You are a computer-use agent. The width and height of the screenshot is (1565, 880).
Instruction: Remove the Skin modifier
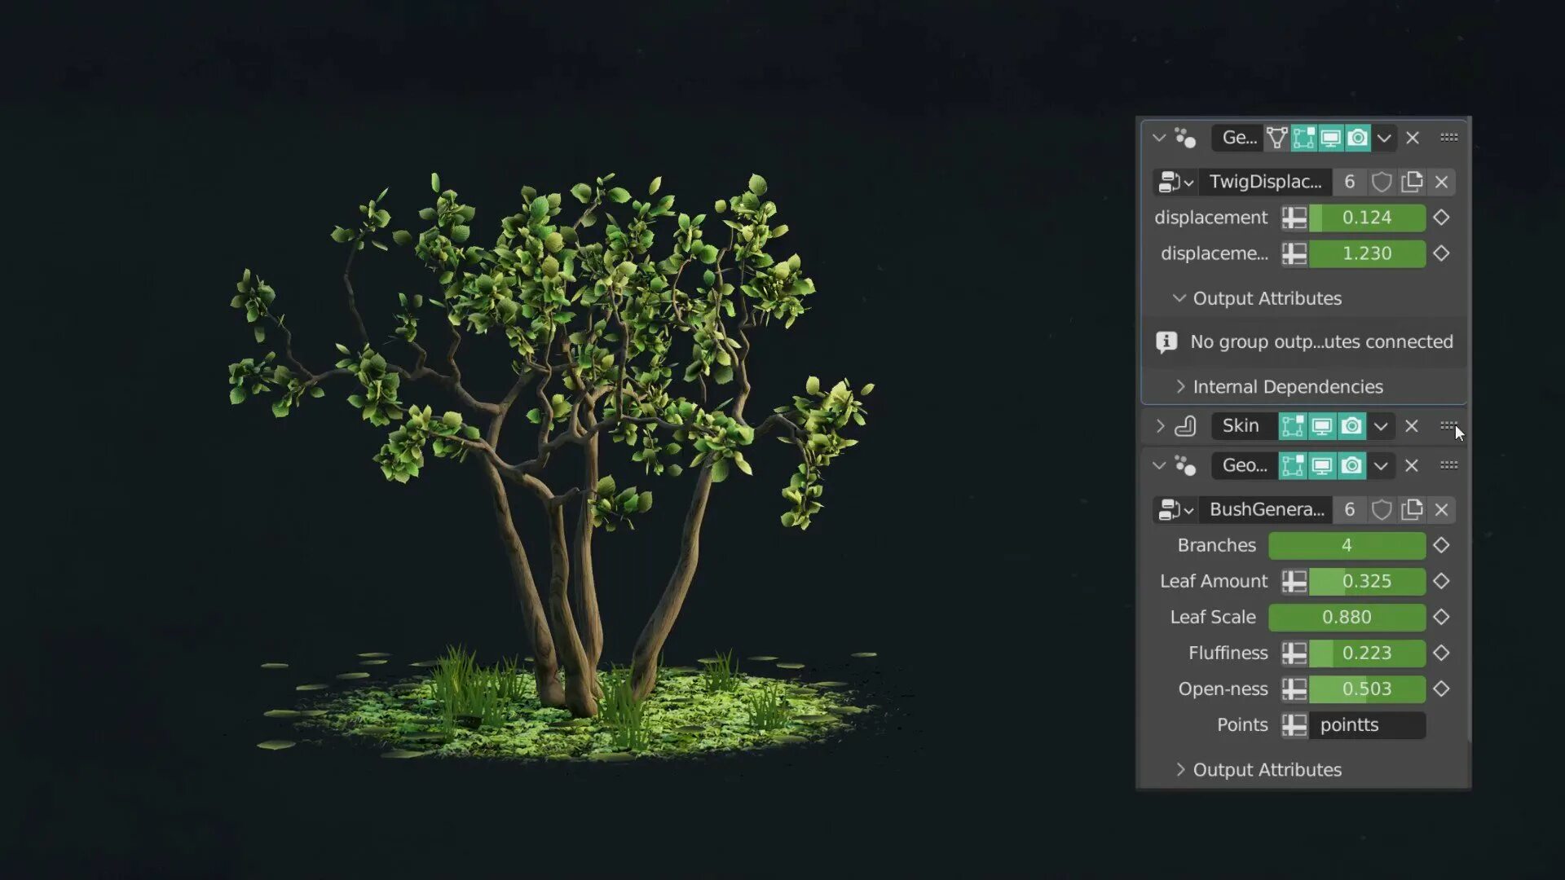point(1412,425)
